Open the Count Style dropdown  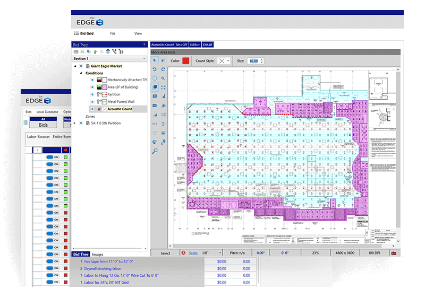click(224, 61)
